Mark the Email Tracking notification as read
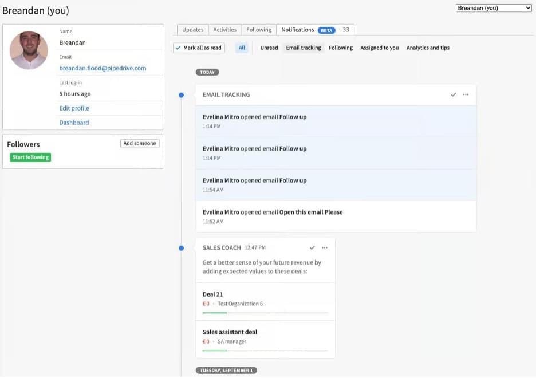This screenshot has height=378, width=536. (x=453, y=94)
